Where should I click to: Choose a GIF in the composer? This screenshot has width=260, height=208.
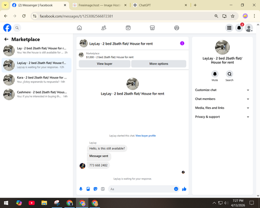[103, 189]
